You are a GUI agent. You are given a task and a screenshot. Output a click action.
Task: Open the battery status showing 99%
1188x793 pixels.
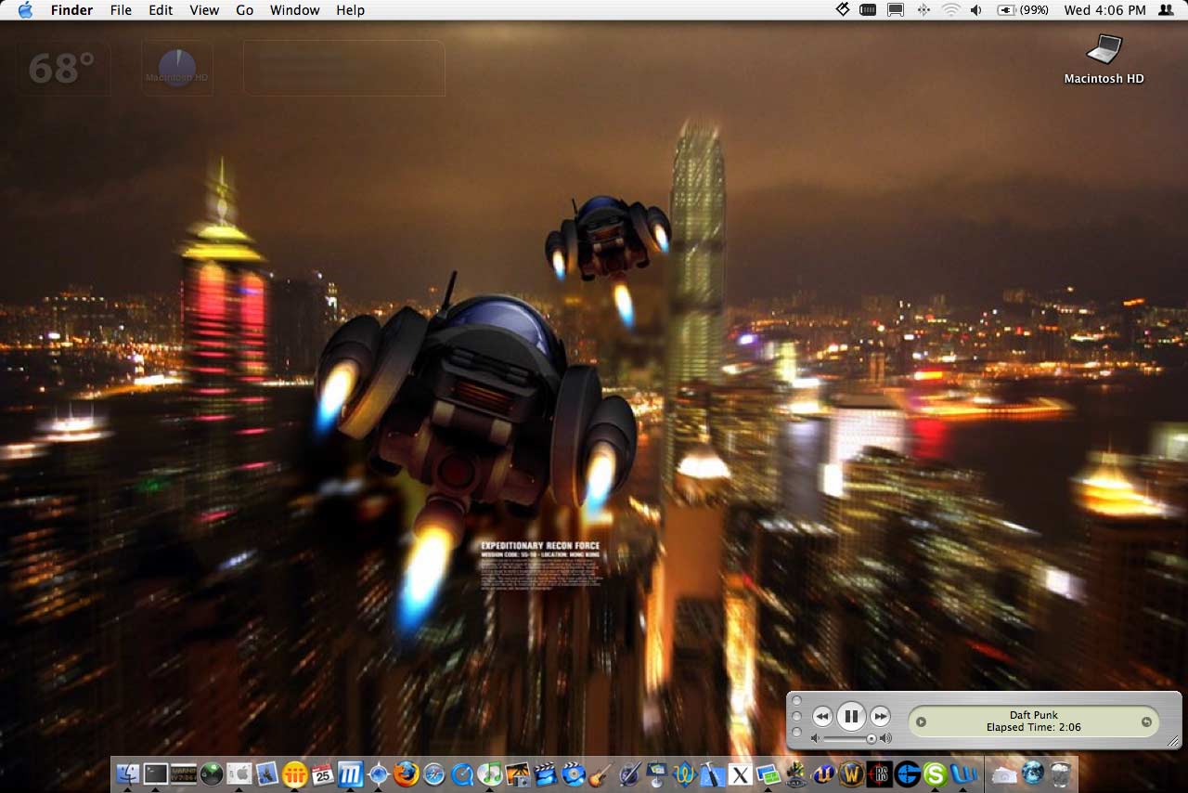(x=1023, y=10)
